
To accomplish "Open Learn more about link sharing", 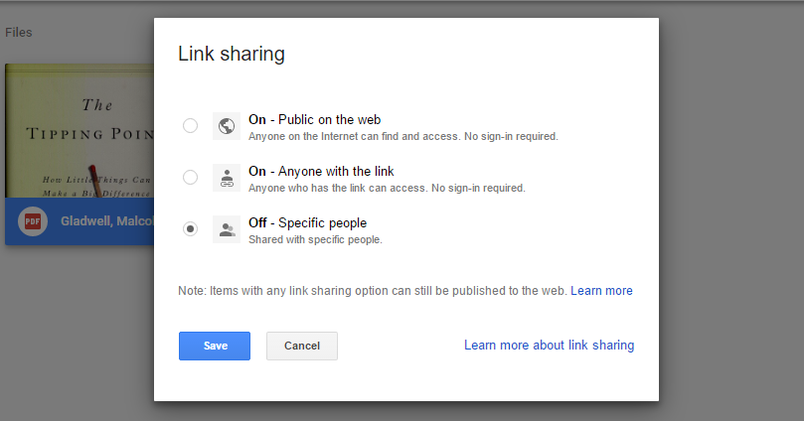I will point(550,346).
